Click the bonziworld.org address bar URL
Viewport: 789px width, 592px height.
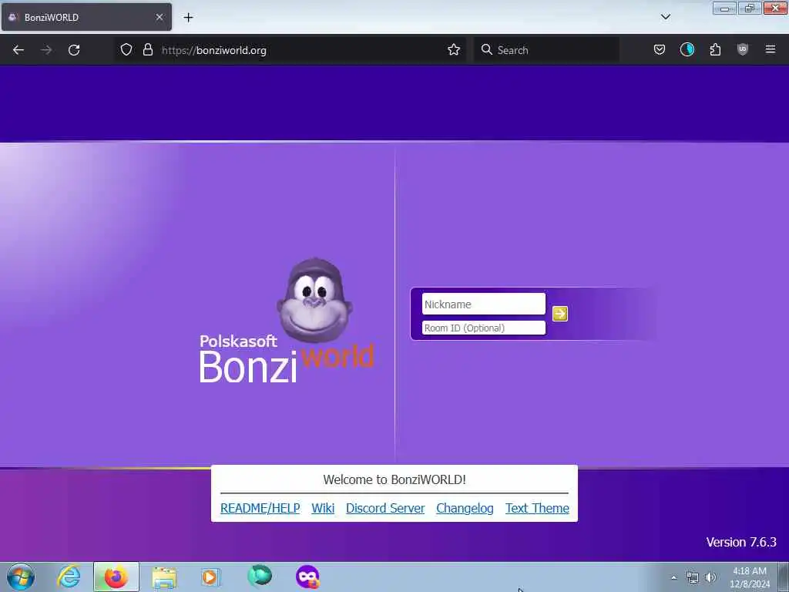(214, 50)
